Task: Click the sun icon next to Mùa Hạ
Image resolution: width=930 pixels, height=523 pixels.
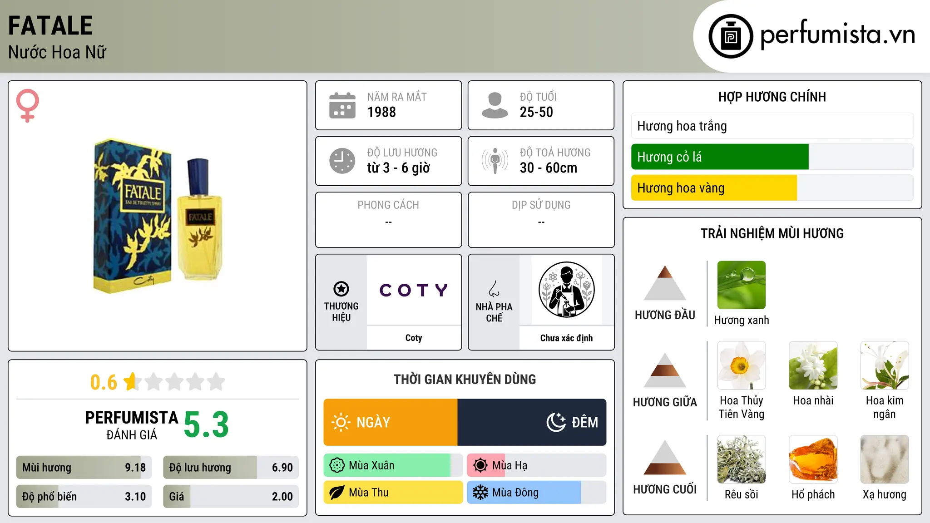Action: [480, 465]
